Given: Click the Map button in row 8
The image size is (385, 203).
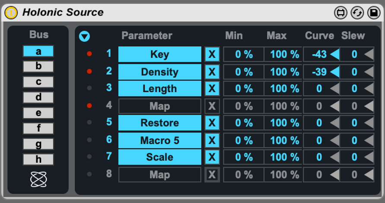Looking at the screenshot, I should click(159, 175).
